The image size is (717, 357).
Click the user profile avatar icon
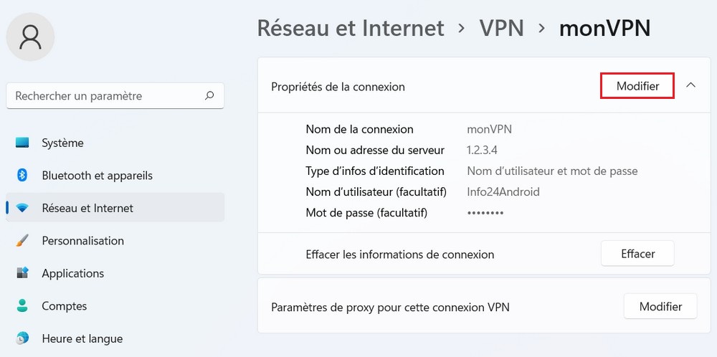click(31, 37)
